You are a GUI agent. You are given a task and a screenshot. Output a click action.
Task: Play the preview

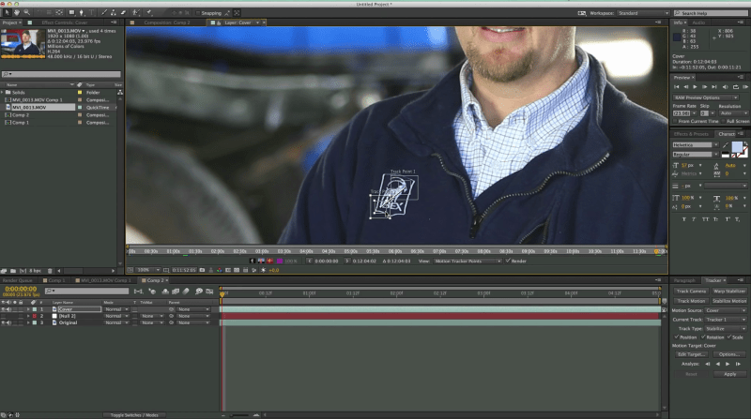(x=695, y=86)
